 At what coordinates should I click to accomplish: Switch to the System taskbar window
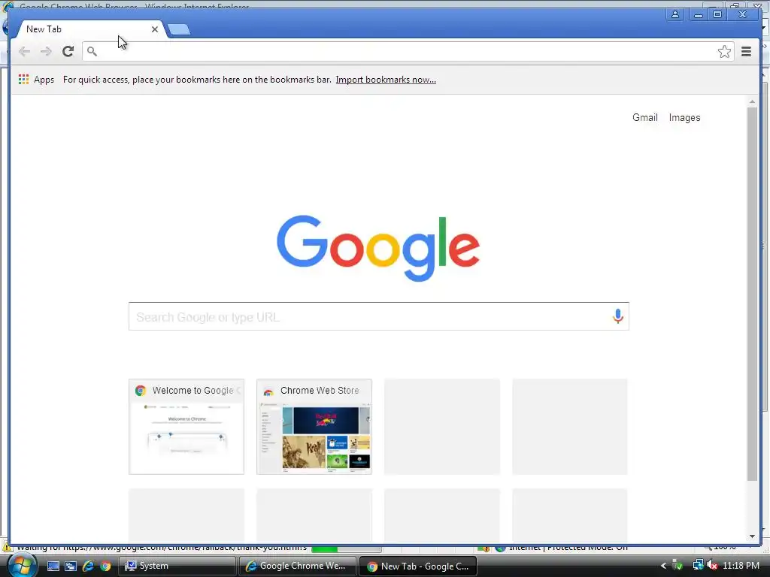177,566
